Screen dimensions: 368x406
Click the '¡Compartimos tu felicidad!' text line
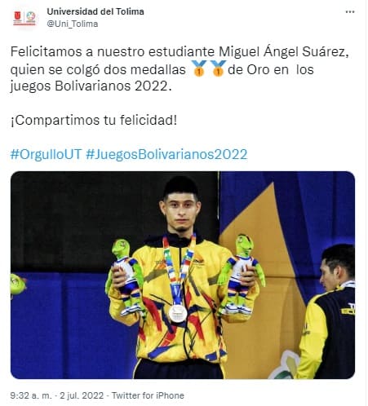coord(94,120)
